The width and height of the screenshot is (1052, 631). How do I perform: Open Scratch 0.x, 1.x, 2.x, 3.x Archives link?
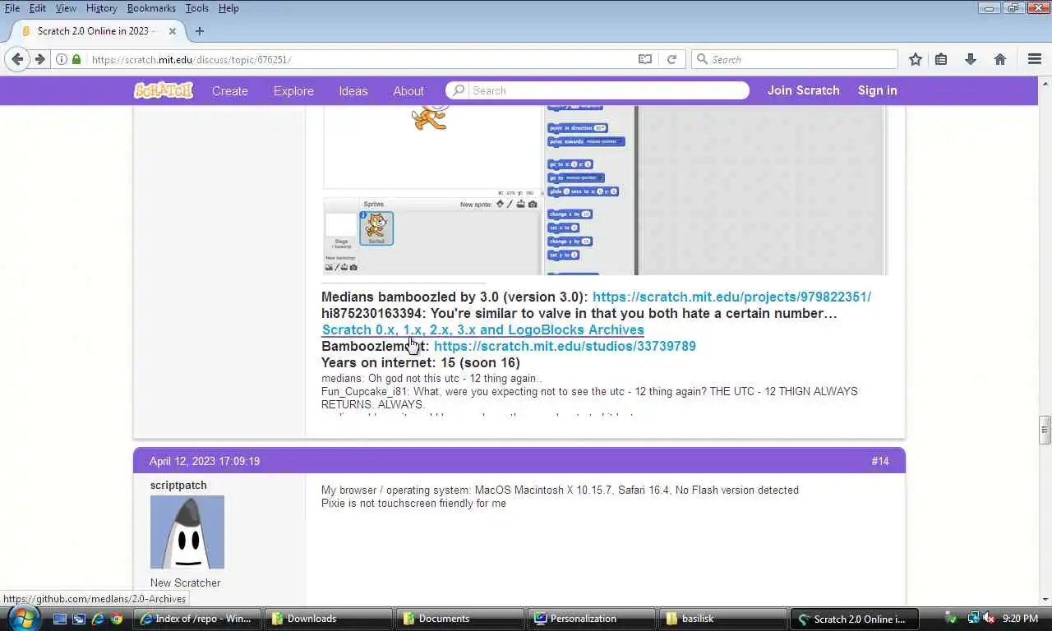coord(483,329)
